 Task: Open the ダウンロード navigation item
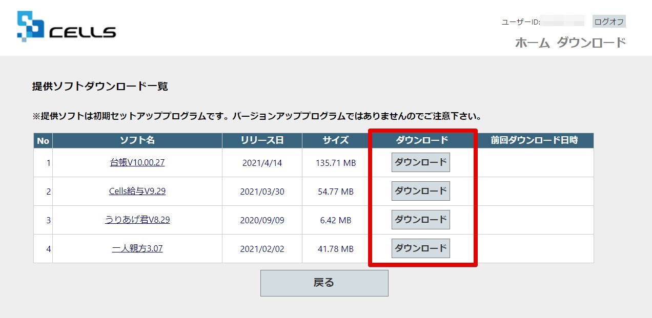592,43
